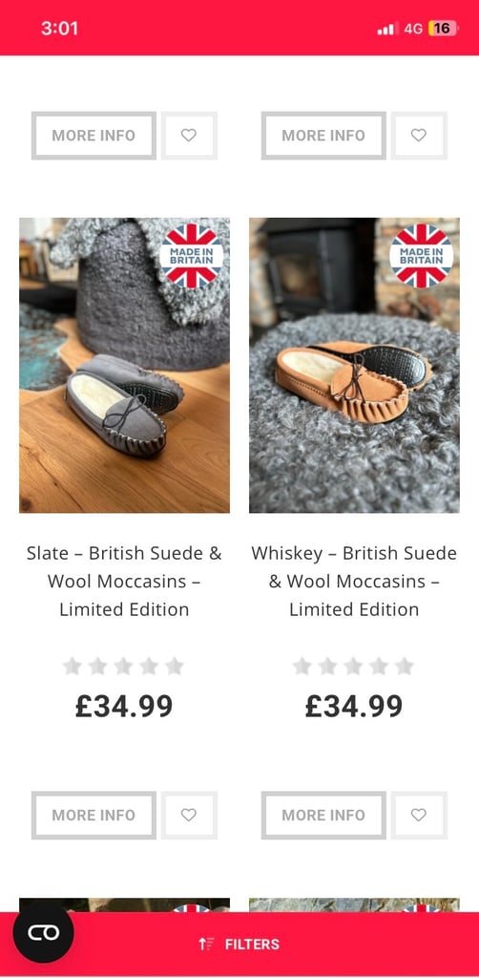Tap the signal strength bars icon
Viewport: 479px width, 978px height.
point(387,29)
